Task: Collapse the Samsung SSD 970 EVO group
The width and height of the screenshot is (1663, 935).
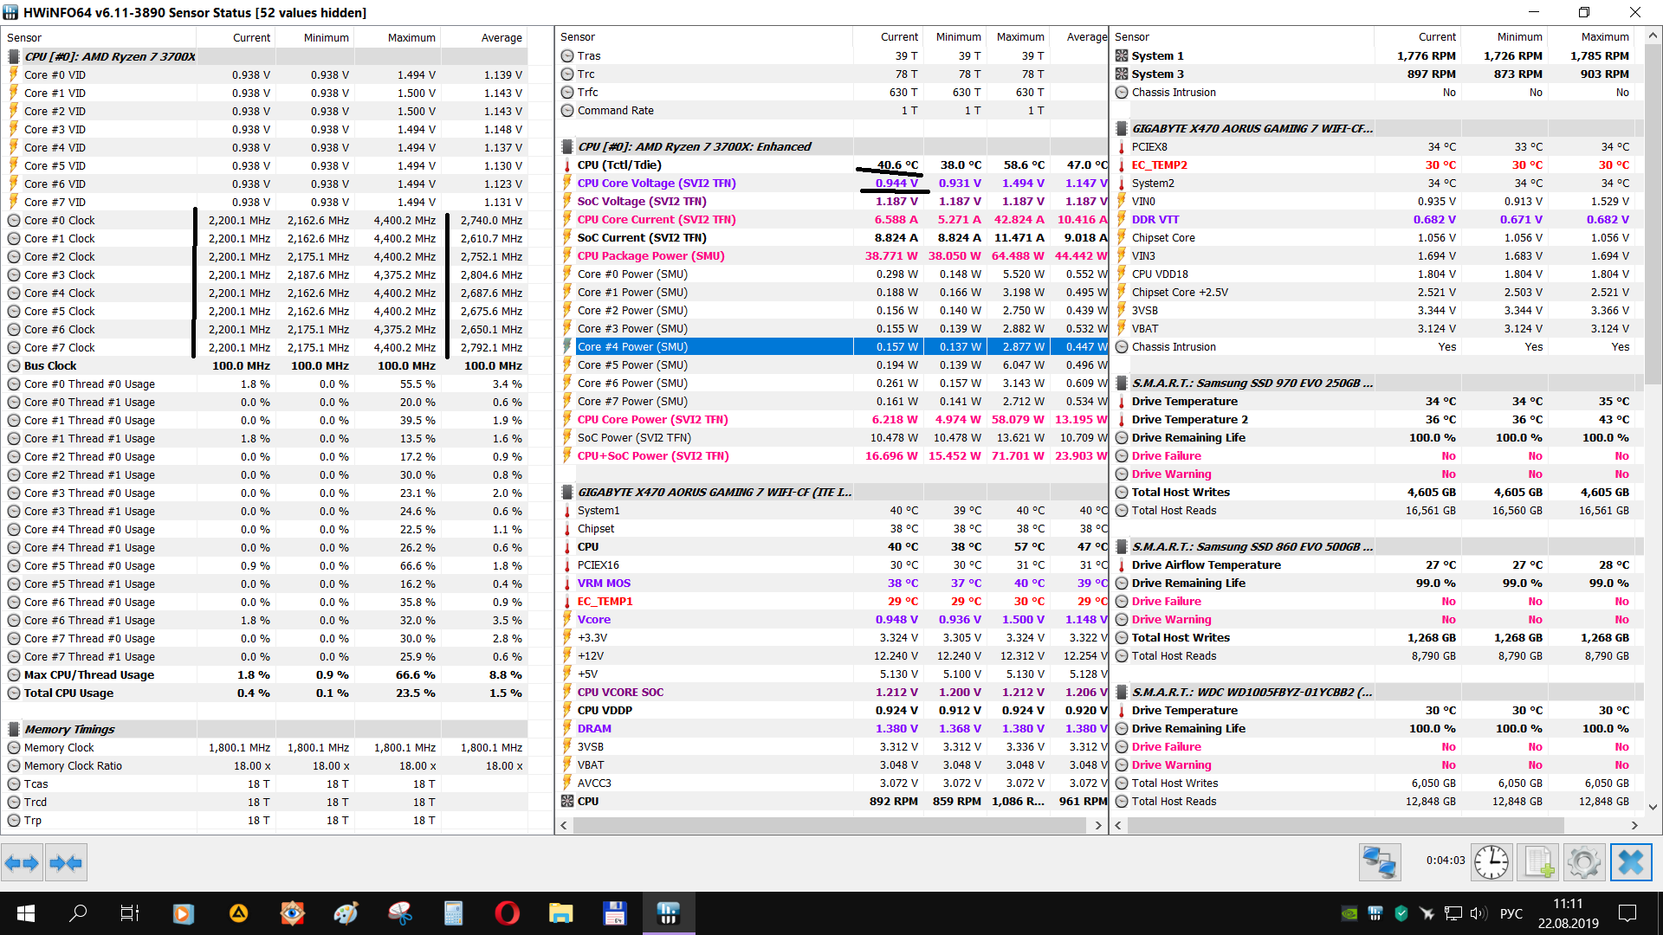Action: [x=1251, y=383]
